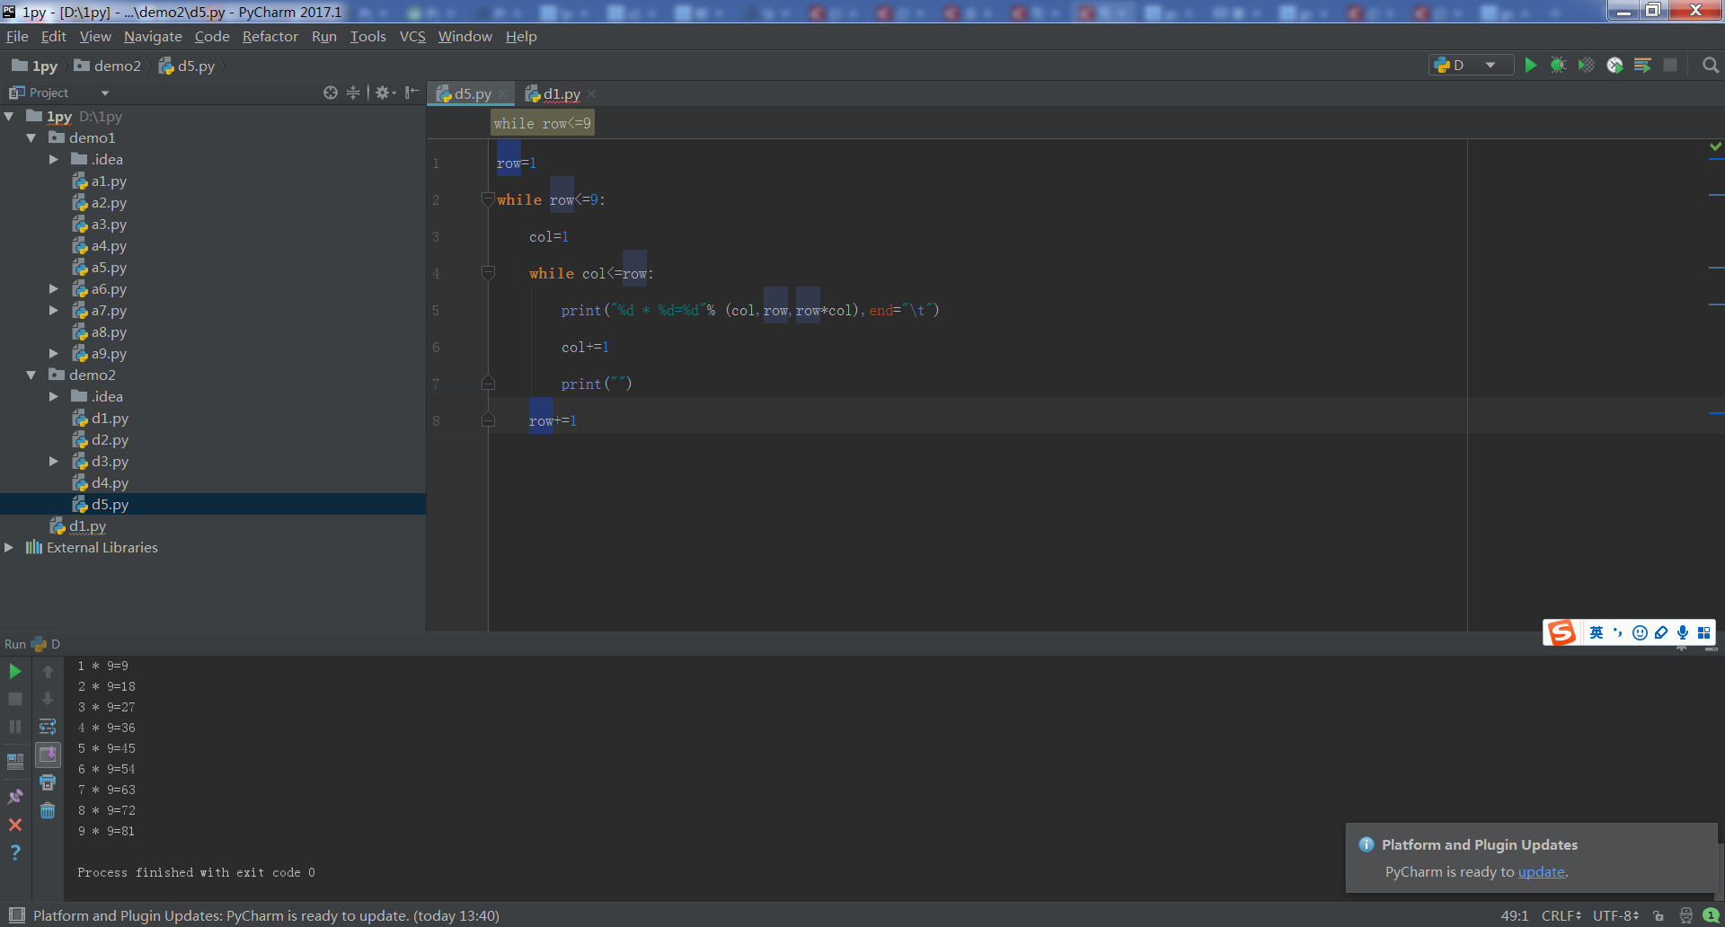Click the pause output icon in the Run panel
1725x927 pixels.
[x=15, y=727]
